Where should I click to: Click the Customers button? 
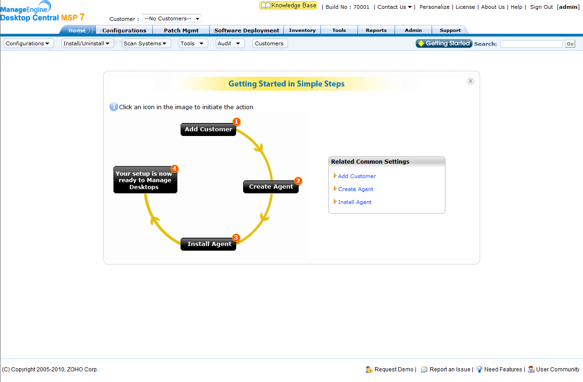point(270,43)
